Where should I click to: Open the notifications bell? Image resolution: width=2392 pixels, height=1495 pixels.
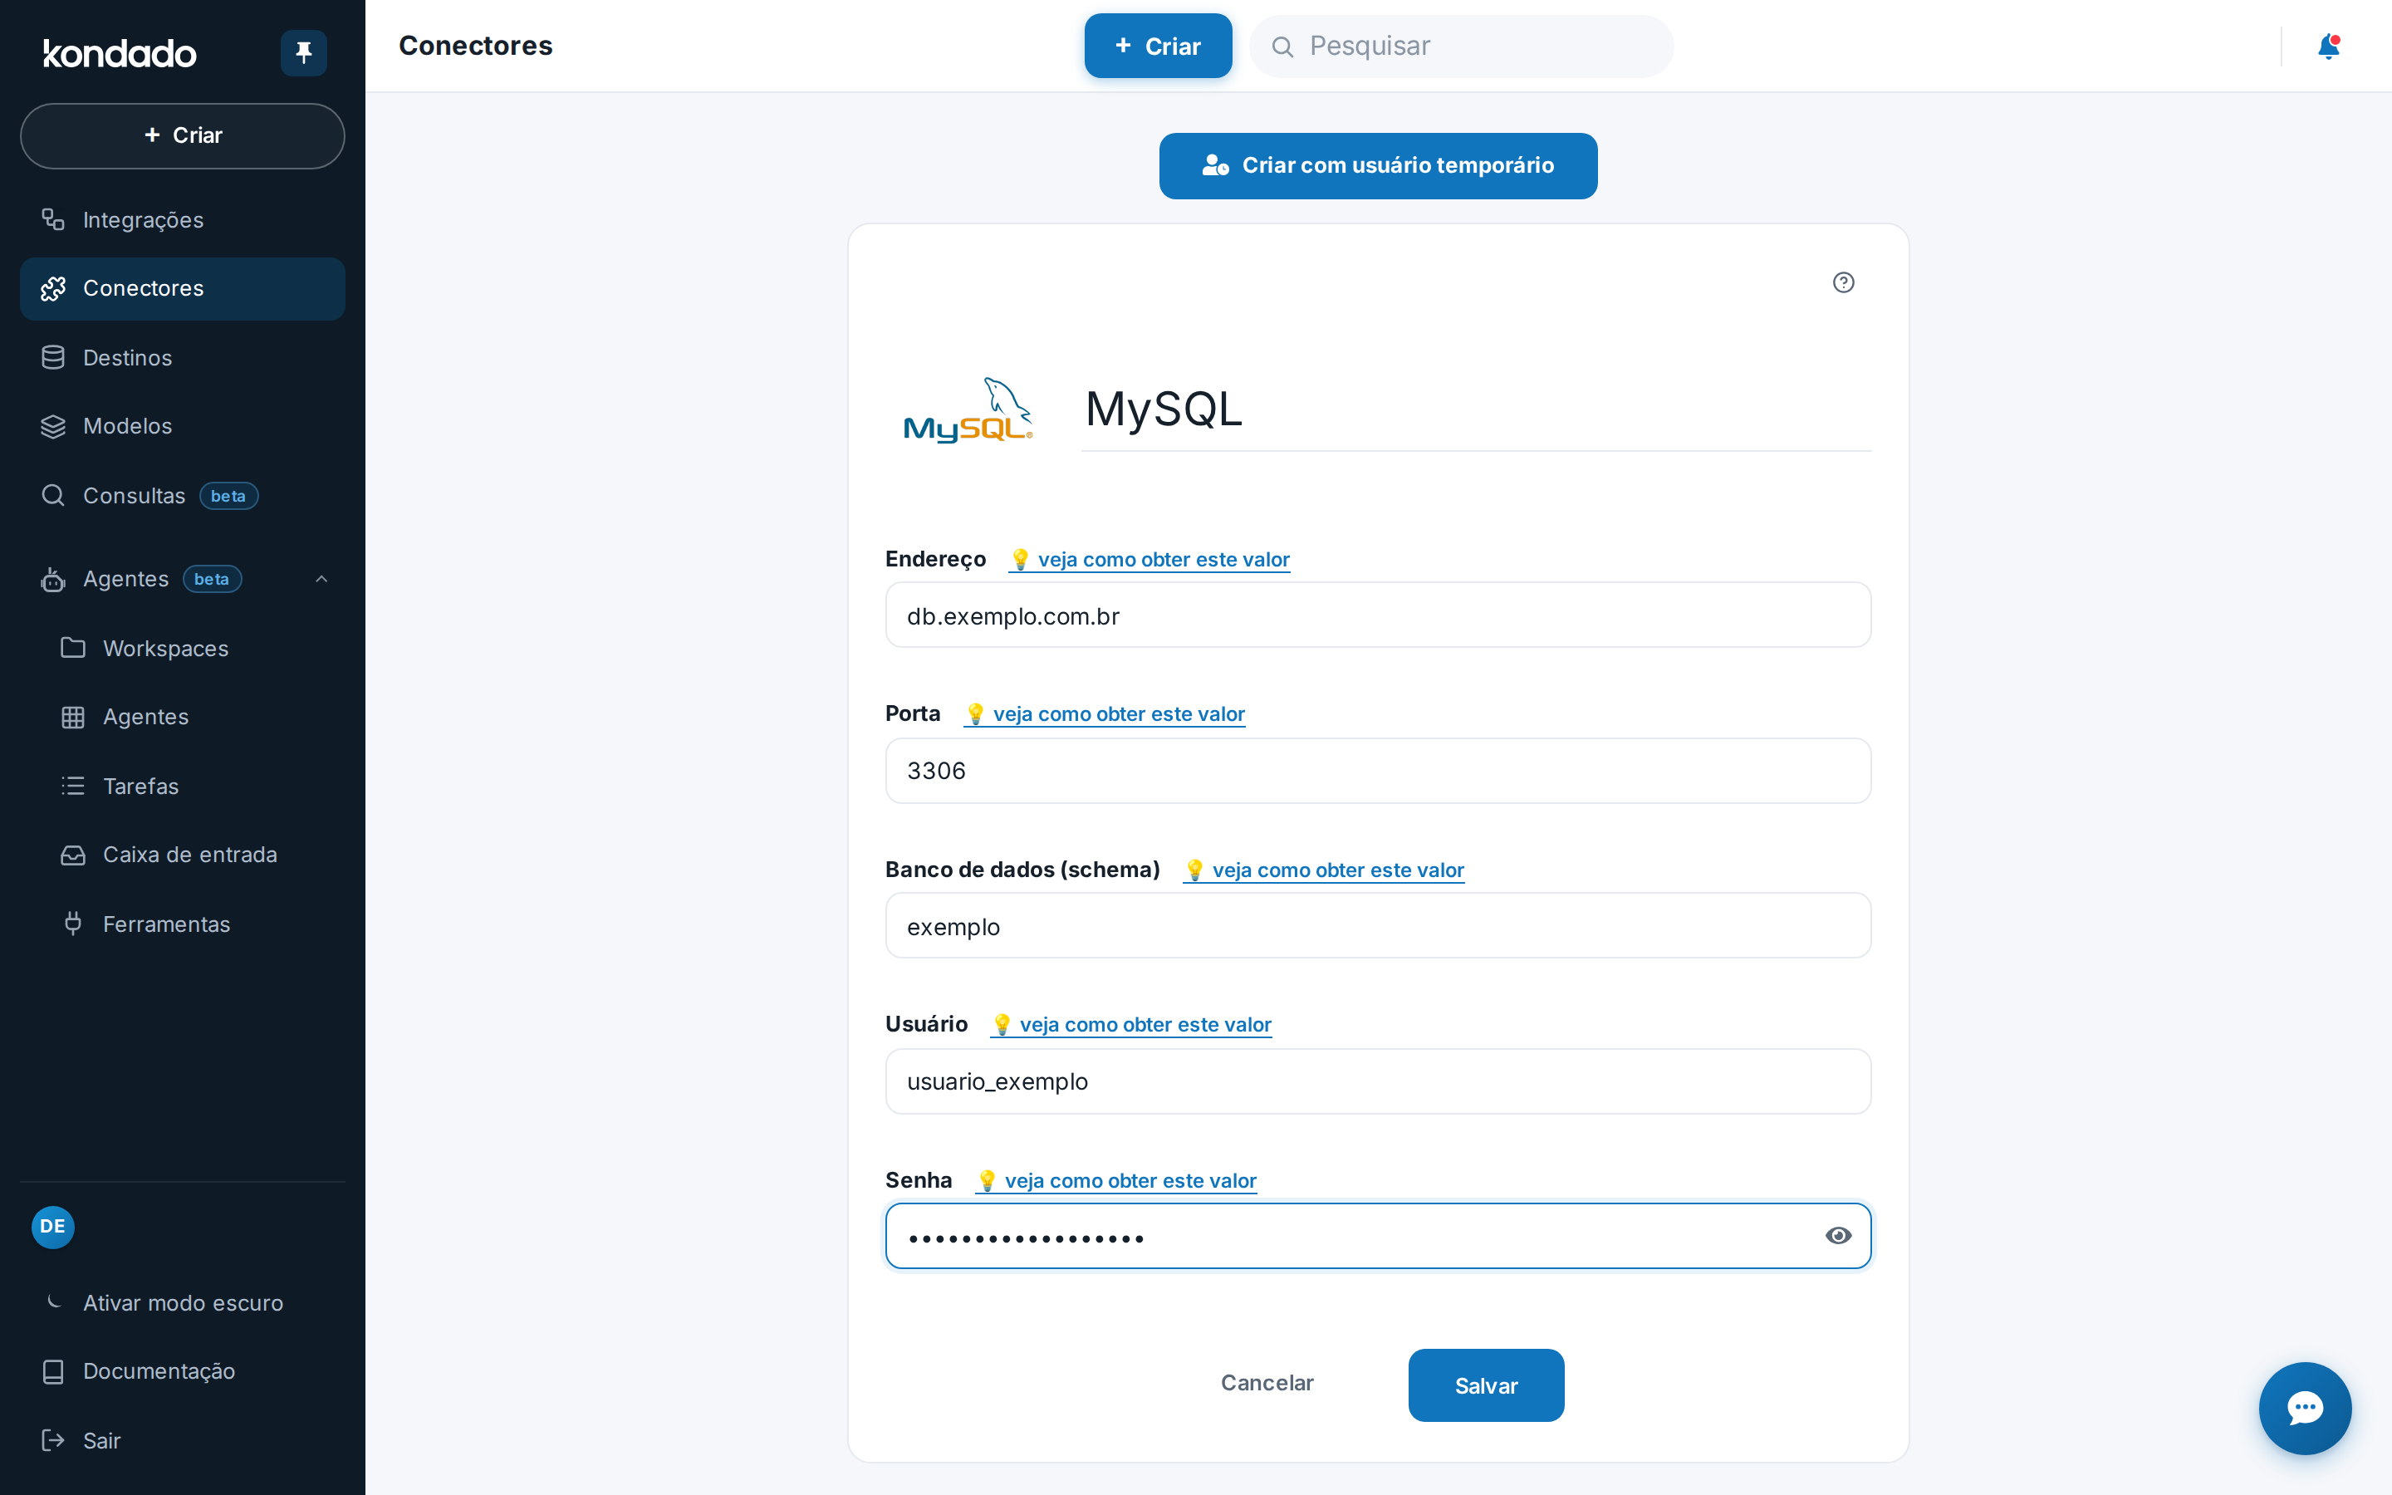2329,47
